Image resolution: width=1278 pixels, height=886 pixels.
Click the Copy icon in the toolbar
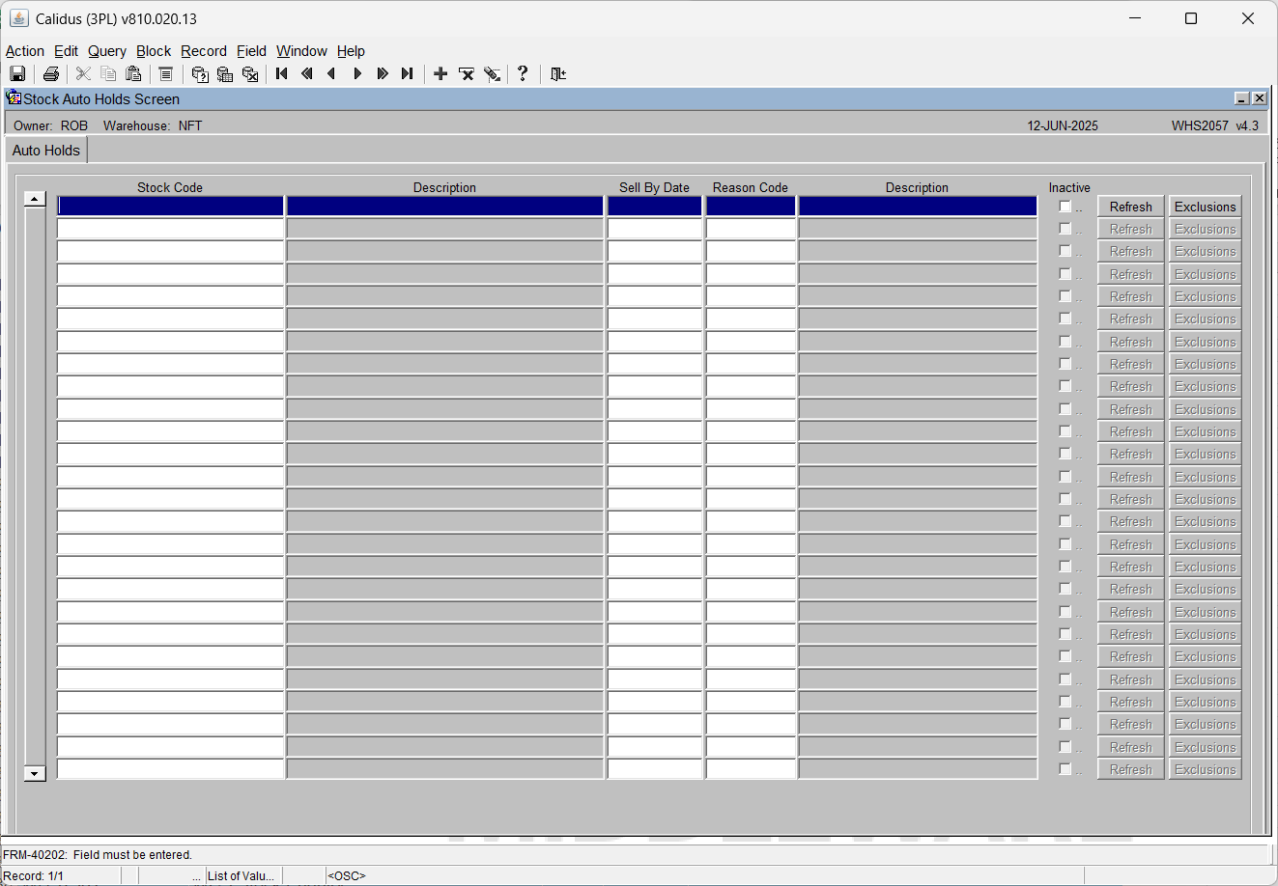pos(108,73)
